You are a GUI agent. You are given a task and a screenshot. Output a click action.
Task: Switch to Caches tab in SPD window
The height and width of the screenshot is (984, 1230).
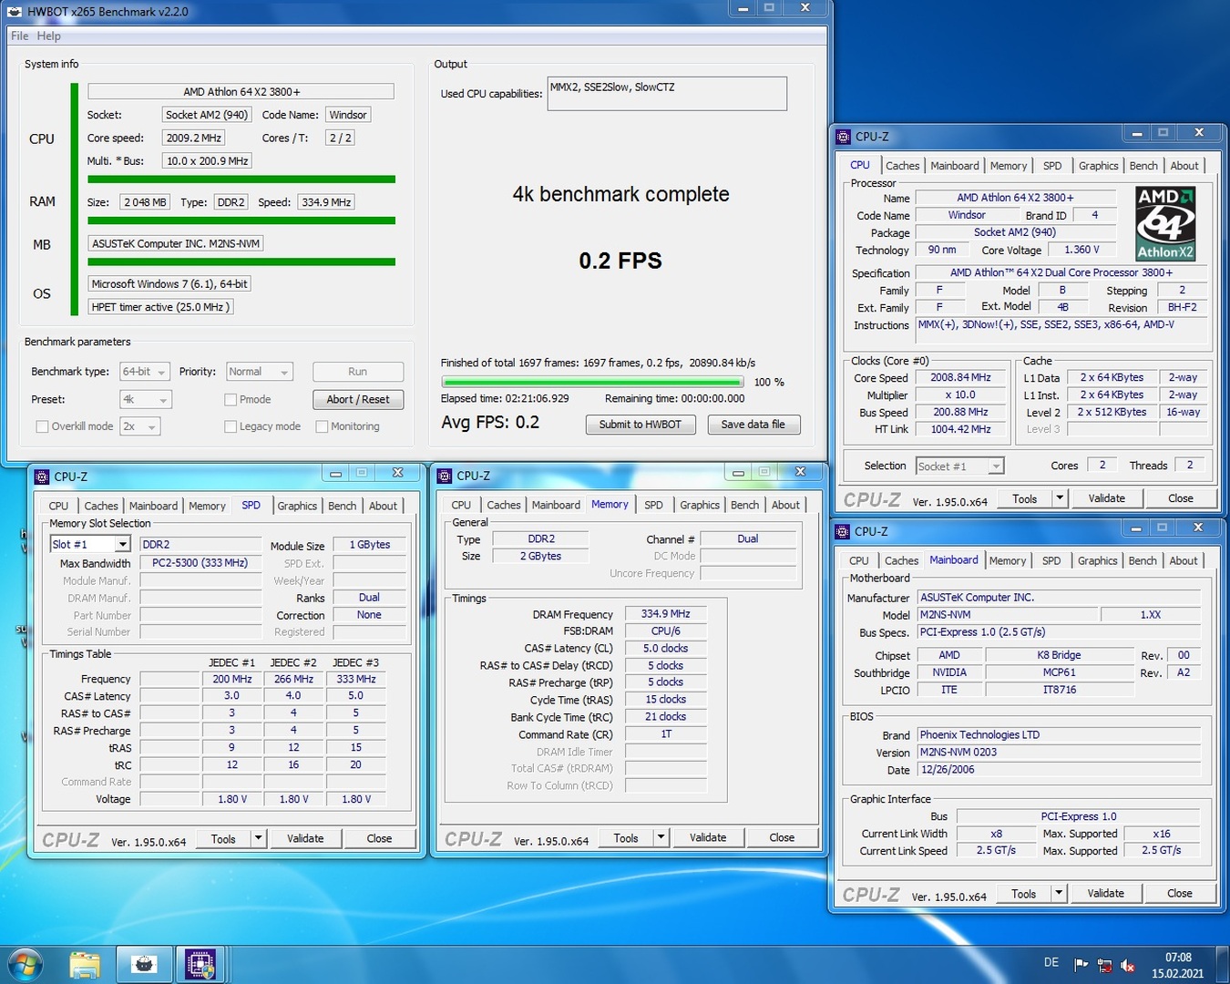pyautogui.click(x=101, y=506)
